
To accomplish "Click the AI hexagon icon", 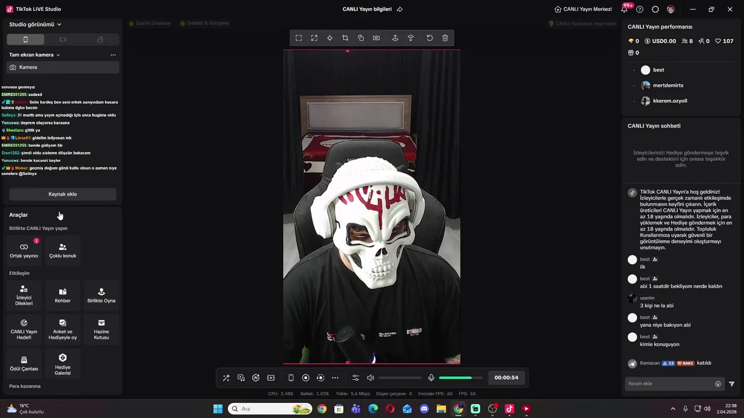I will (x=256, y=378).
